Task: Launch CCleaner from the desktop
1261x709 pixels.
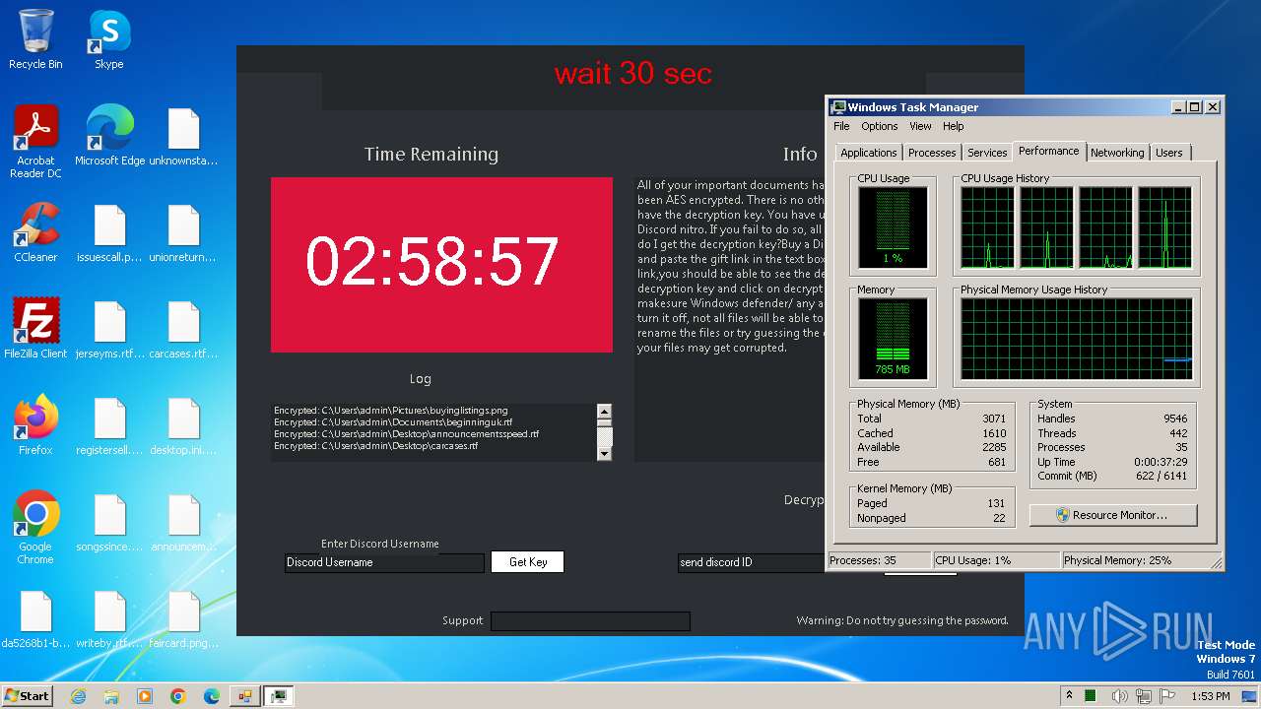Action: point(35,232)
